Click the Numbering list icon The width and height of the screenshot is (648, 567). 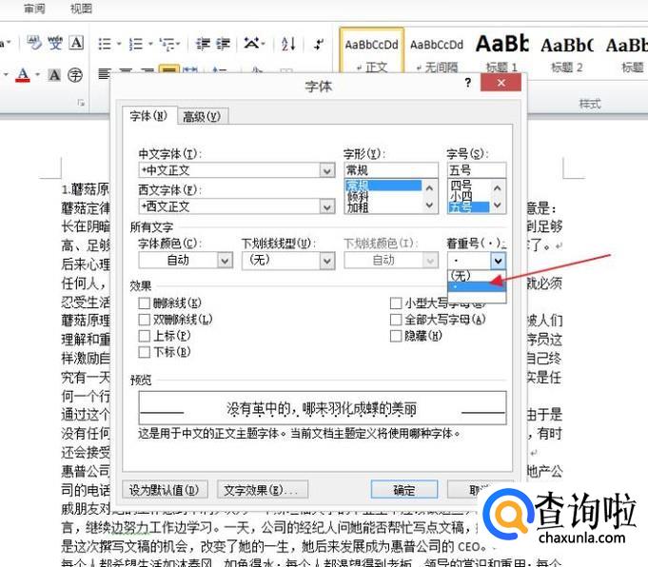point(135,44)
